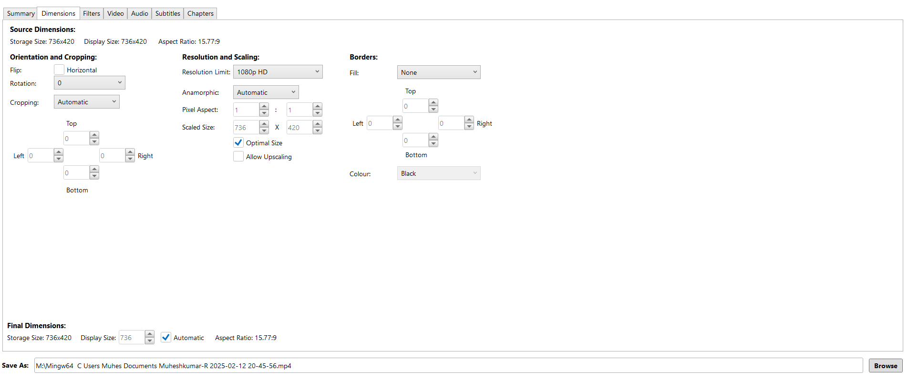Increase the first Pixel Aspect value
This screenshot has height=381, width=908.
coord(264,106)
